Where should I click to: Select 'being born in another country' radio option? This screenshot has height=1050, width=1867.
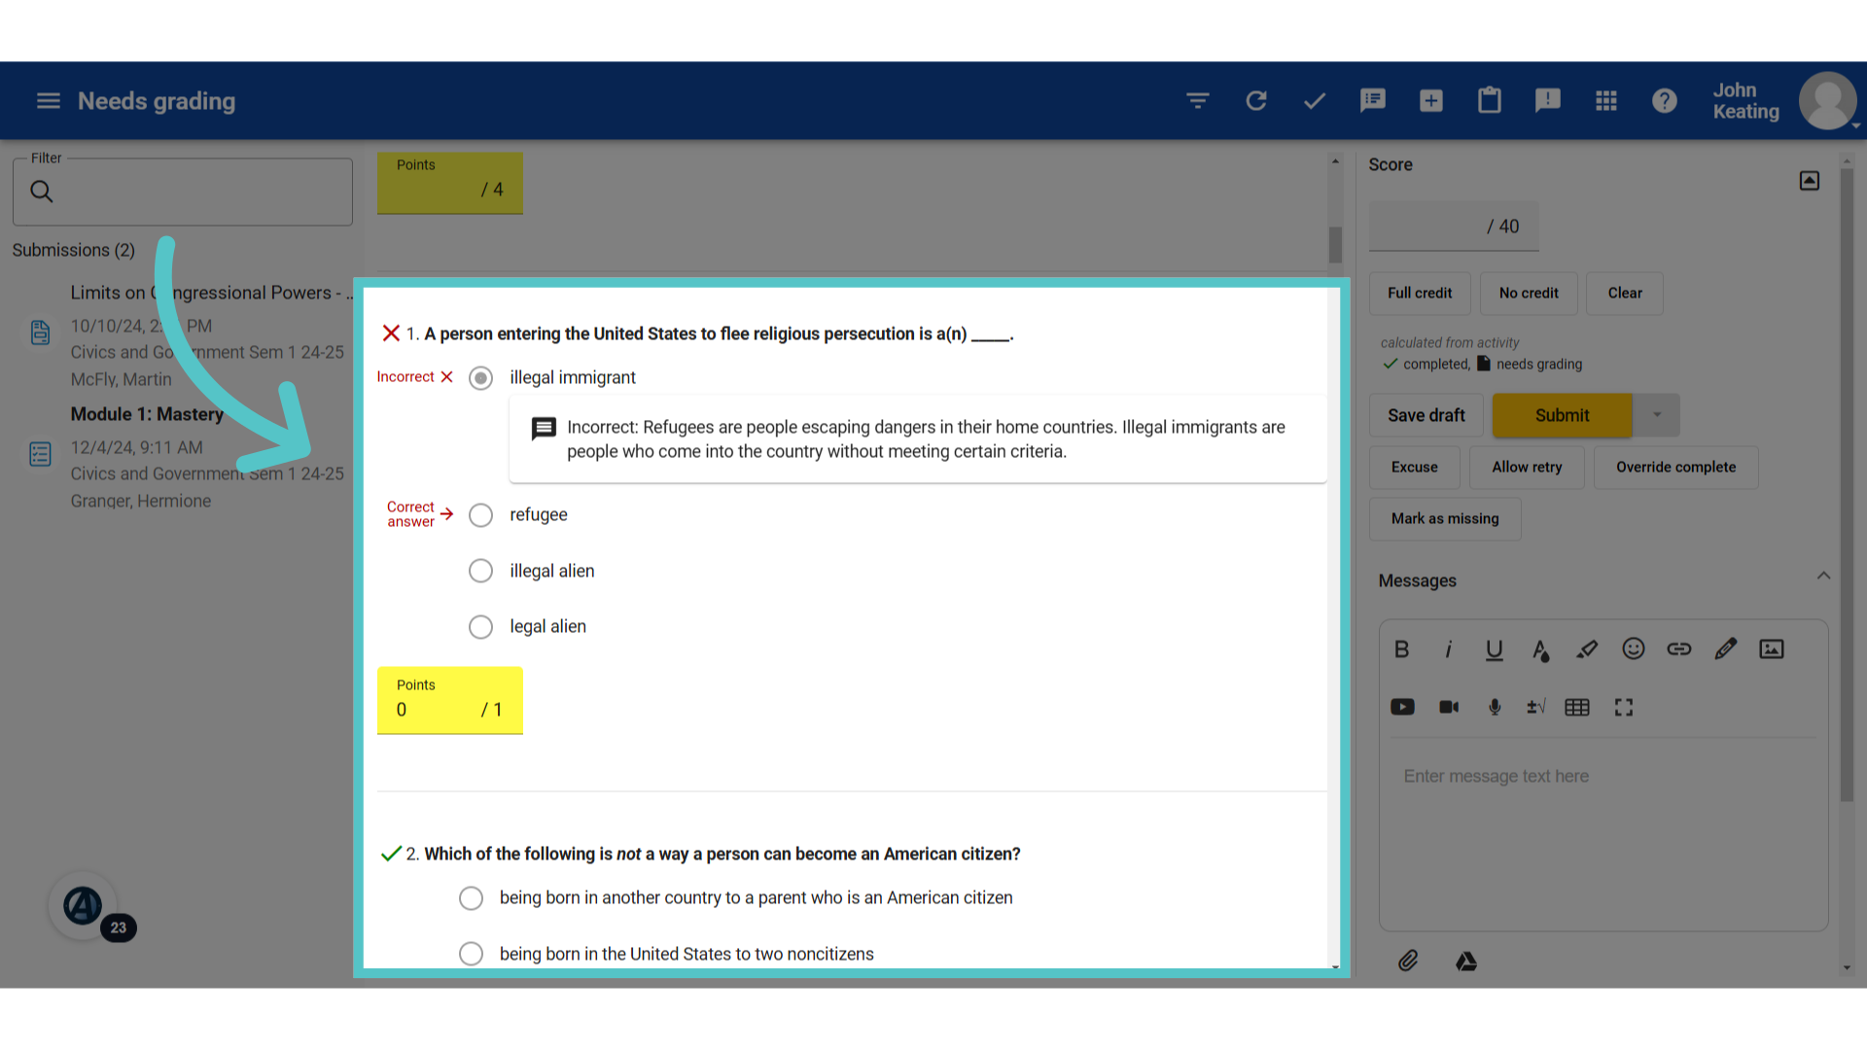coord(471,898)
